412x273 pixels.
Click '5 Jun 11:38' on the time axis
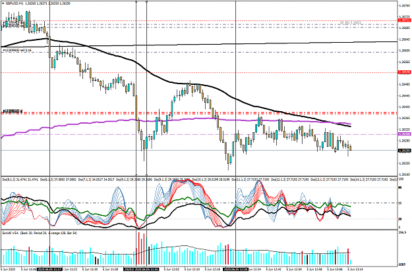pyautogui.click(x=110, y=269)
